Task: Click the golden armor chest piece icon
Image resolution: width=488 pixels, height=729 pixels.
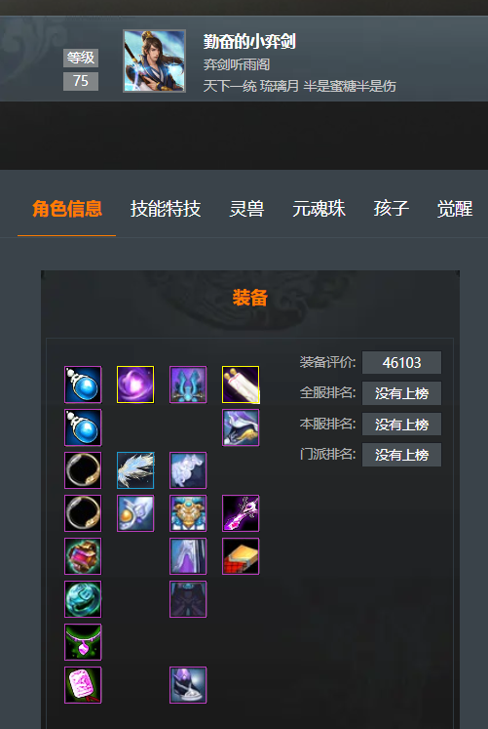Action: point(188,513)
